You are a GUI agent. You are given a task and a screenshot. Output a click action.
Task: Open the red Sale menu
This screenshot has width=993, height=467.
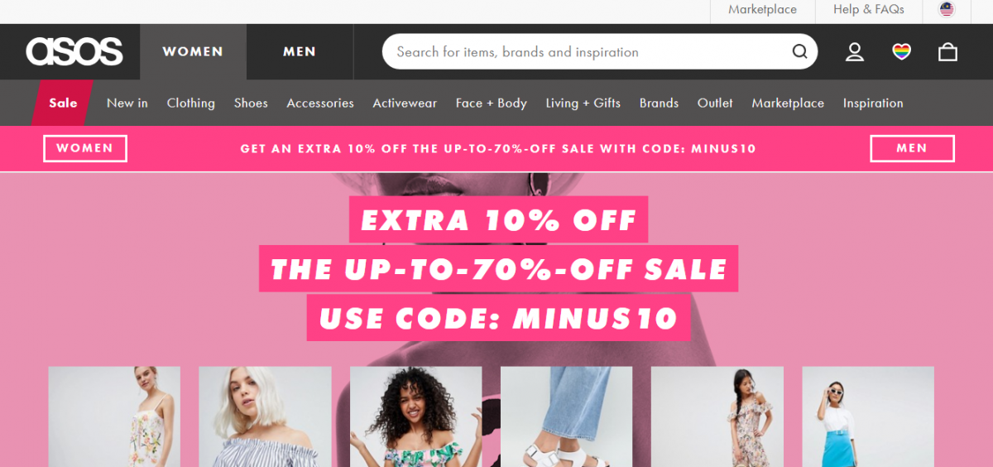tap(63, 103)
